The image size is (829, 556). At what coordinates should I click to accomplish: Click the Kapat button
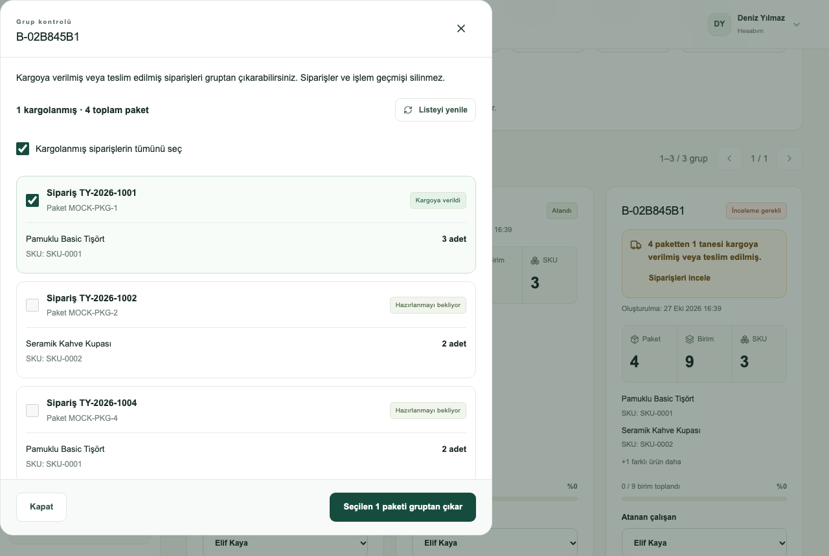point(41,507)
